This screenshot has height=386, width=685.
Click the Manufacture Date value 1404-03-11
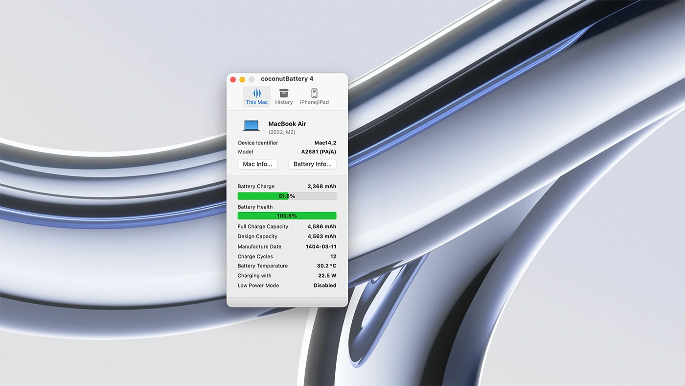(x=321, y=247)
